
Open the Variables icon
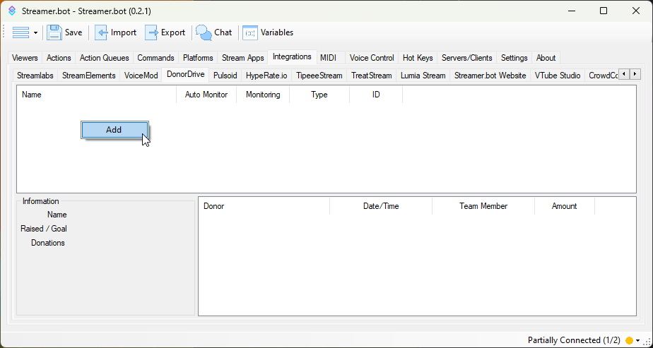tap(250, 32)
